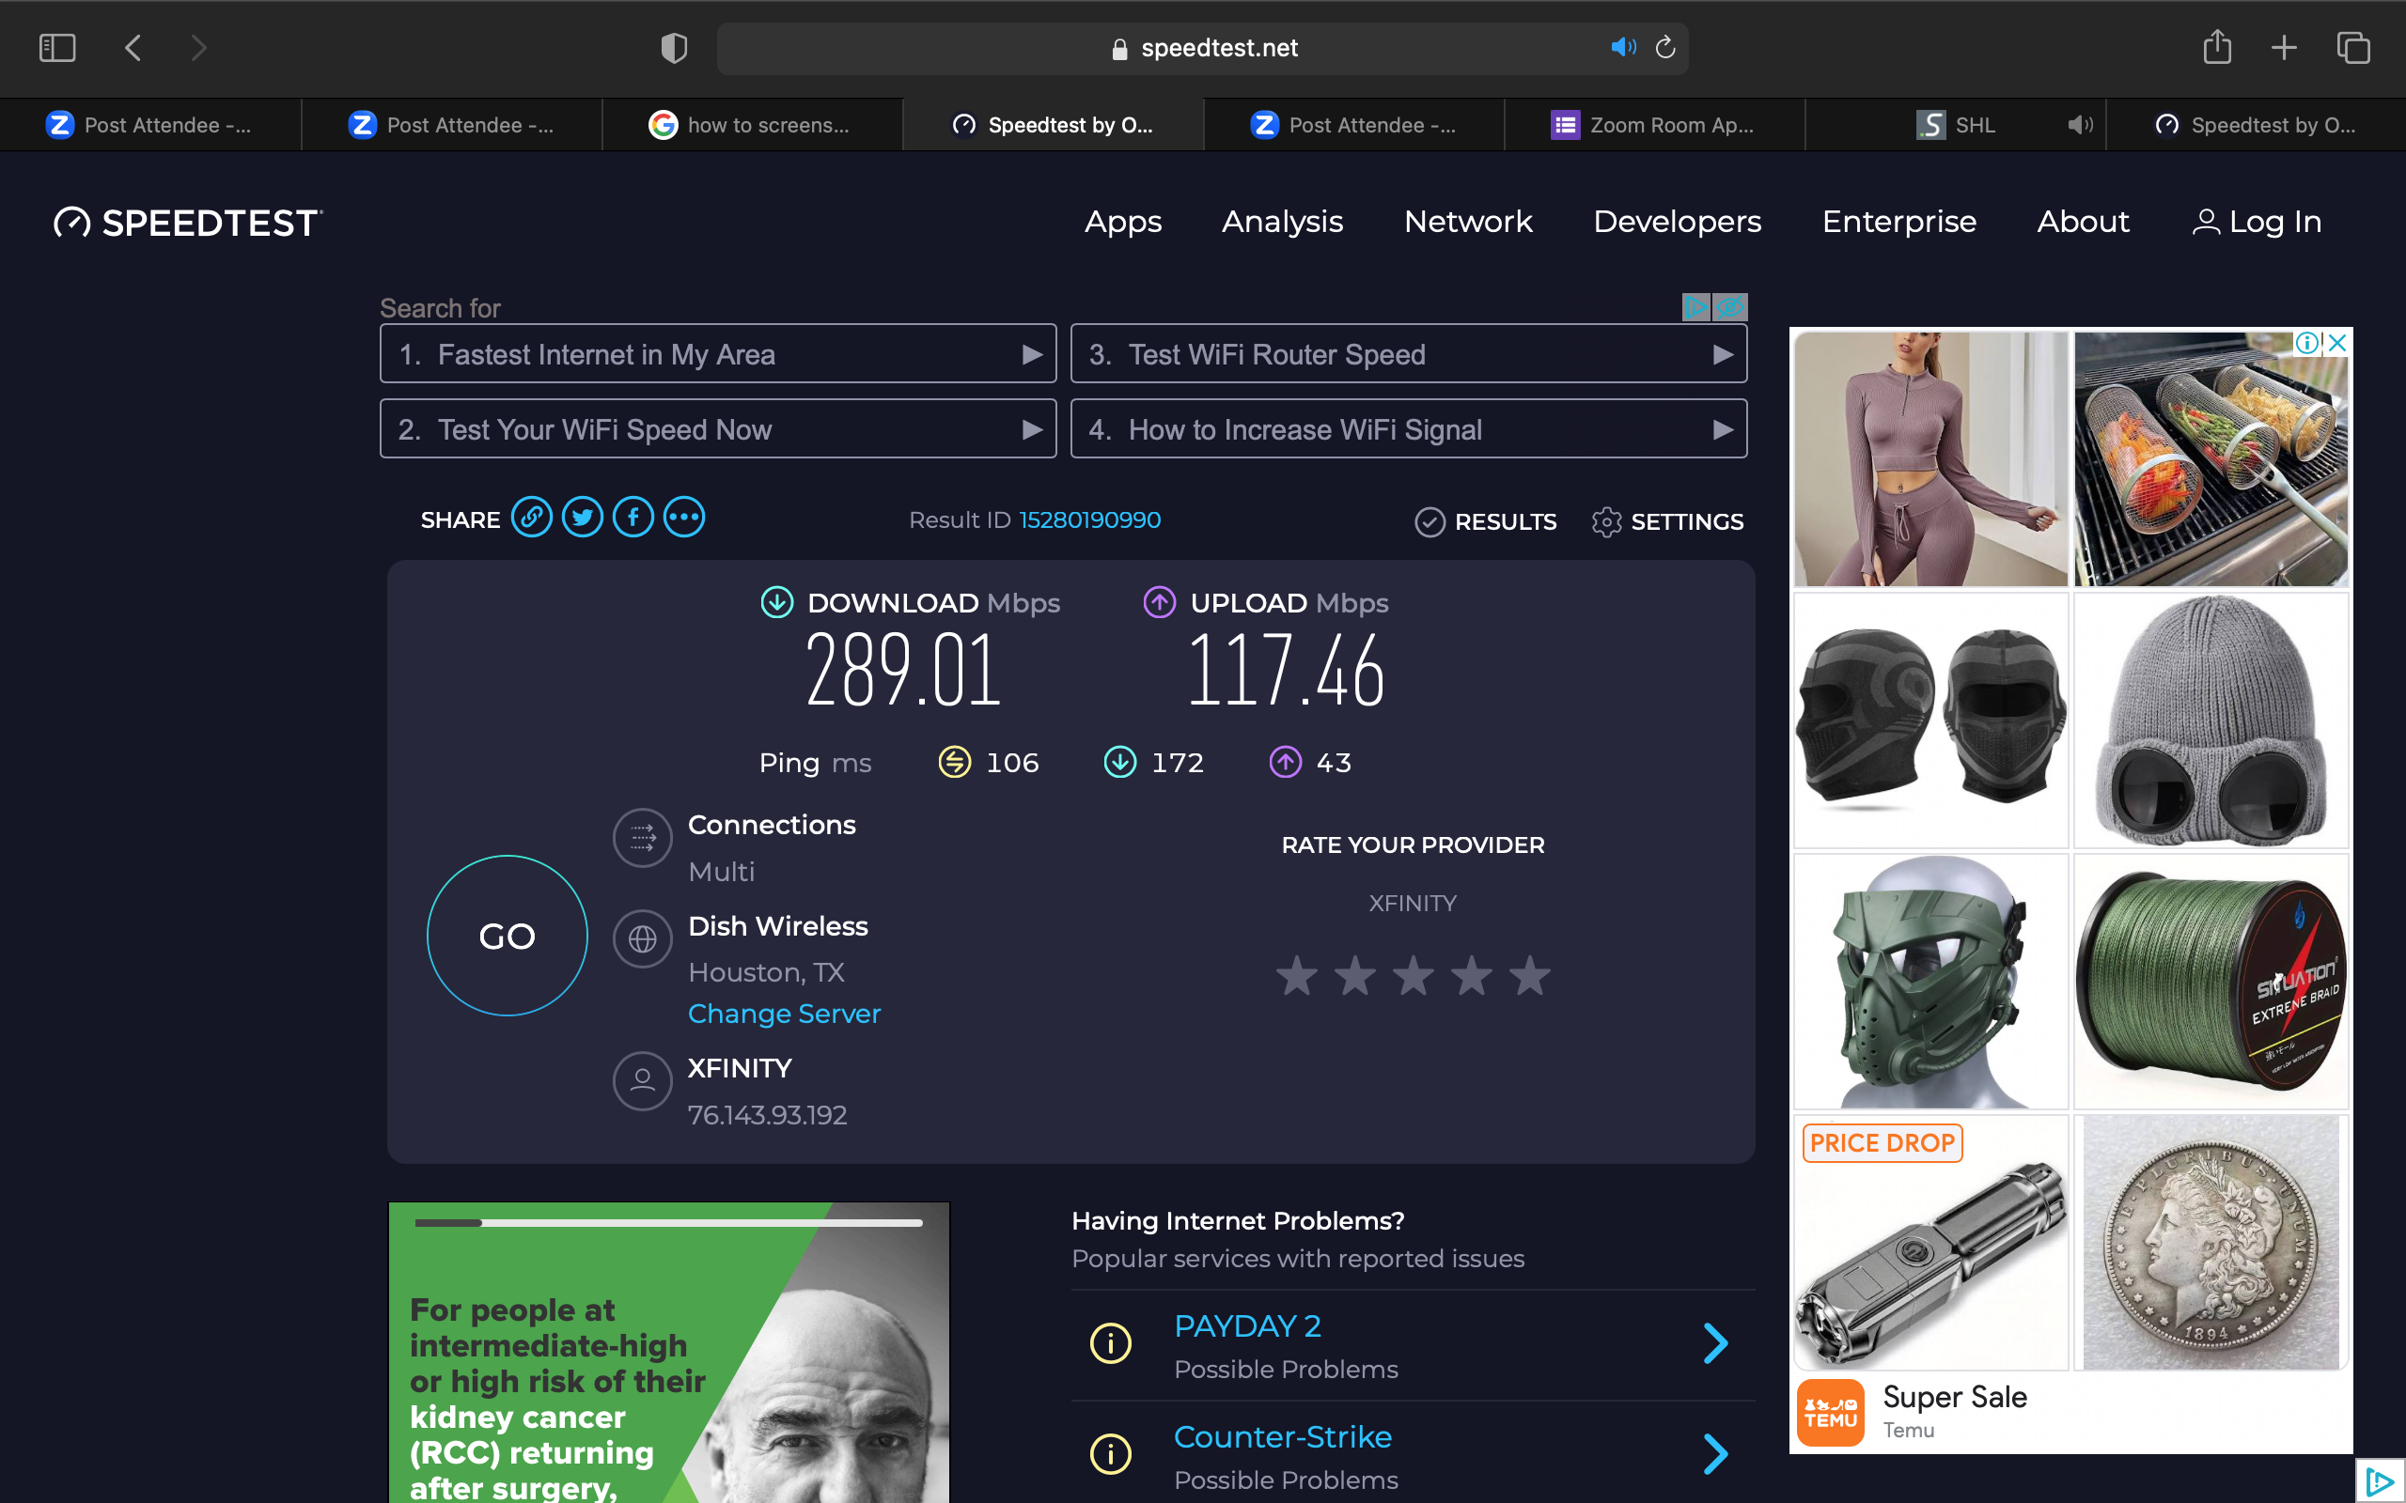Screen dimensions: 2406x1503
Task: Click the Counter-Strike info icon
Action: 1111,1454
